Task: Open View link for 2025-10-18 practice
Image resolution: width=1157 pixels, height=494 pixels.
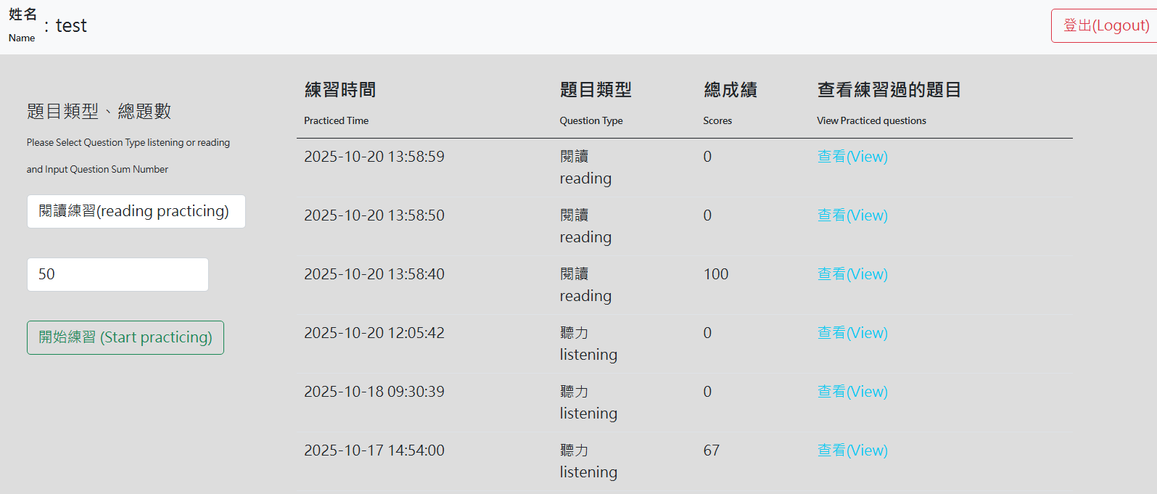Action: point(852,392)
